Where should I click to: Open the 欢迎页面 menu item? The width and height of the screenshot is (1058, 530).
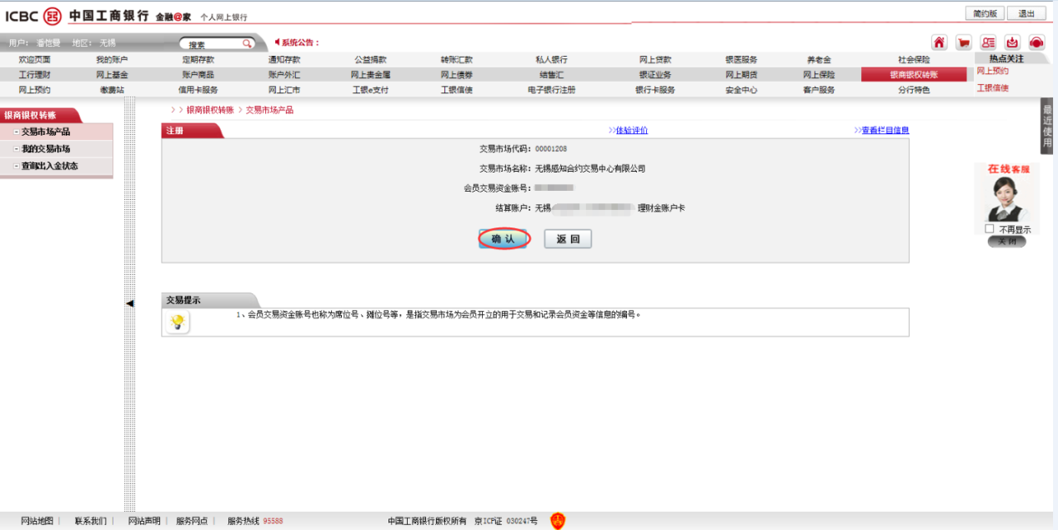pos(34,60)
